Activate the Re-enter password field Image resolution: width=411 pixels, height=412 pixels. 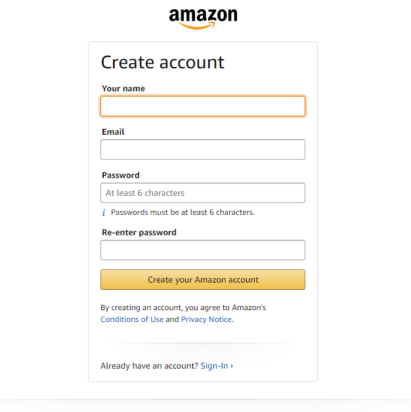pos(203,250)
